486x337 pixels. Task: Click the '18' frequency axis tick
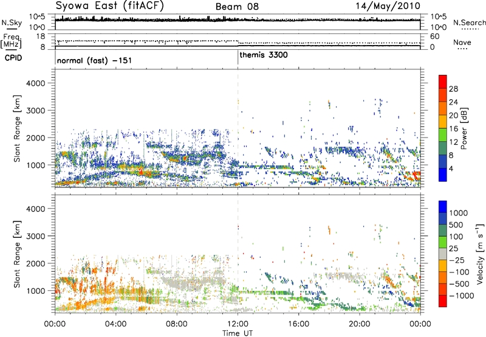coord(41,36)
